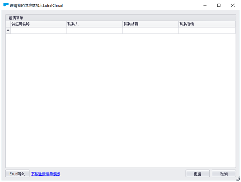Image resolution: width=241 pixels, height=182 pixels.
Task: Sort by the 供应商名称 column header
Action: tap(38, 24)
